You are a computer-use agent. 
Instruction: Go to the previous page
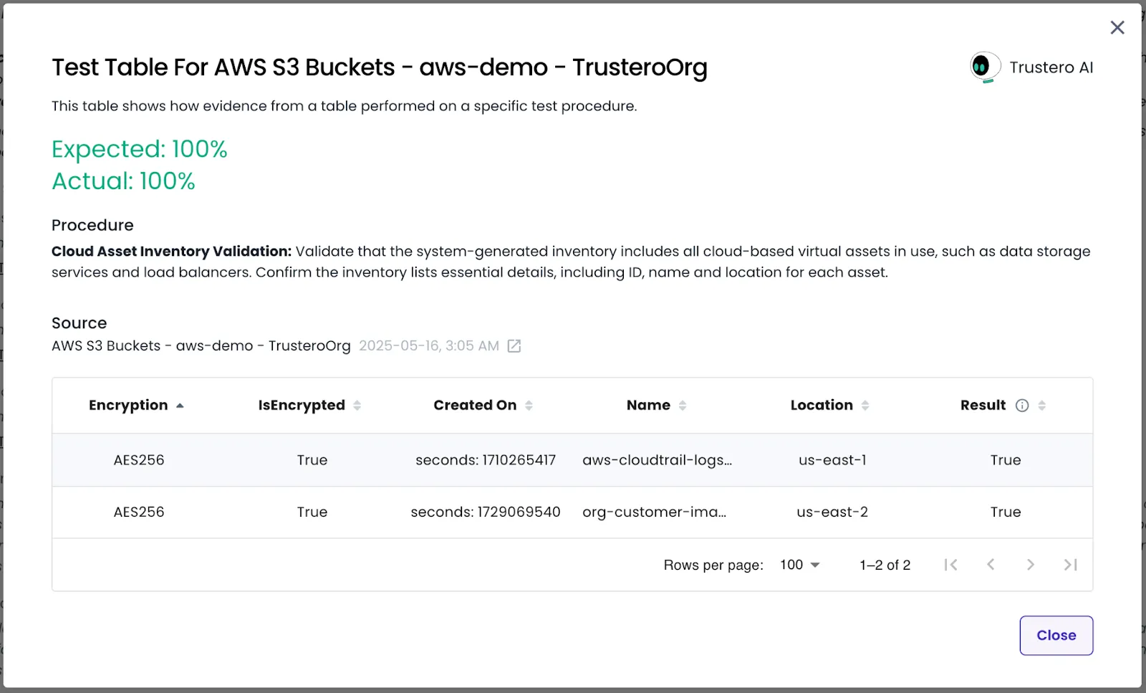991,565
